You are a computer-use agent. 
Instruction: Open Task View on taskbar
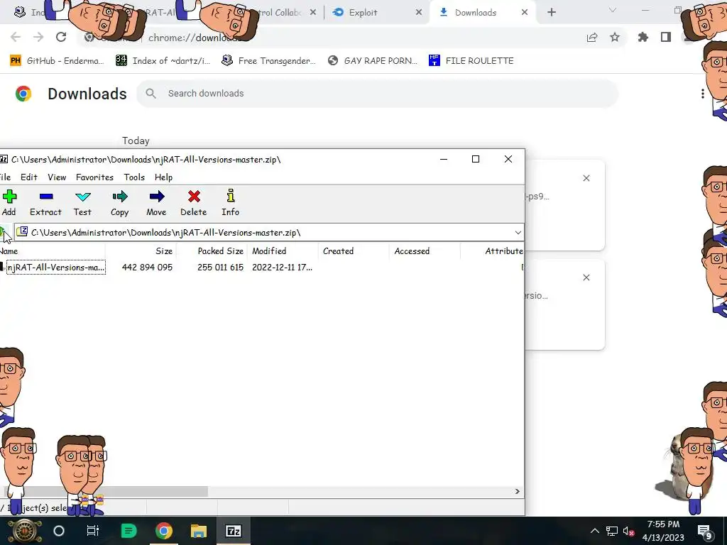coord(93,531)
